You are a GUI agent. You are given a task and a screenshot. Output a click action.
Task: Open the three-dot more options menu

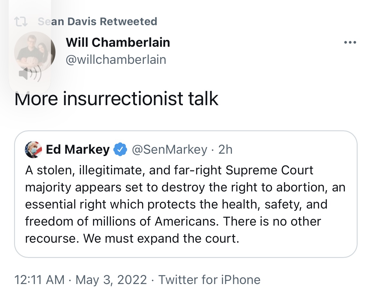coord(350,43)
